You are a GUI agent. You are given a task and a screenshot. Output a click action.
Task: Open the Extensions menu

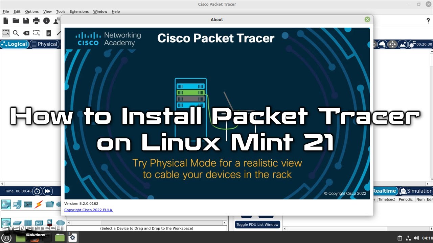click(x=79, y=11)
